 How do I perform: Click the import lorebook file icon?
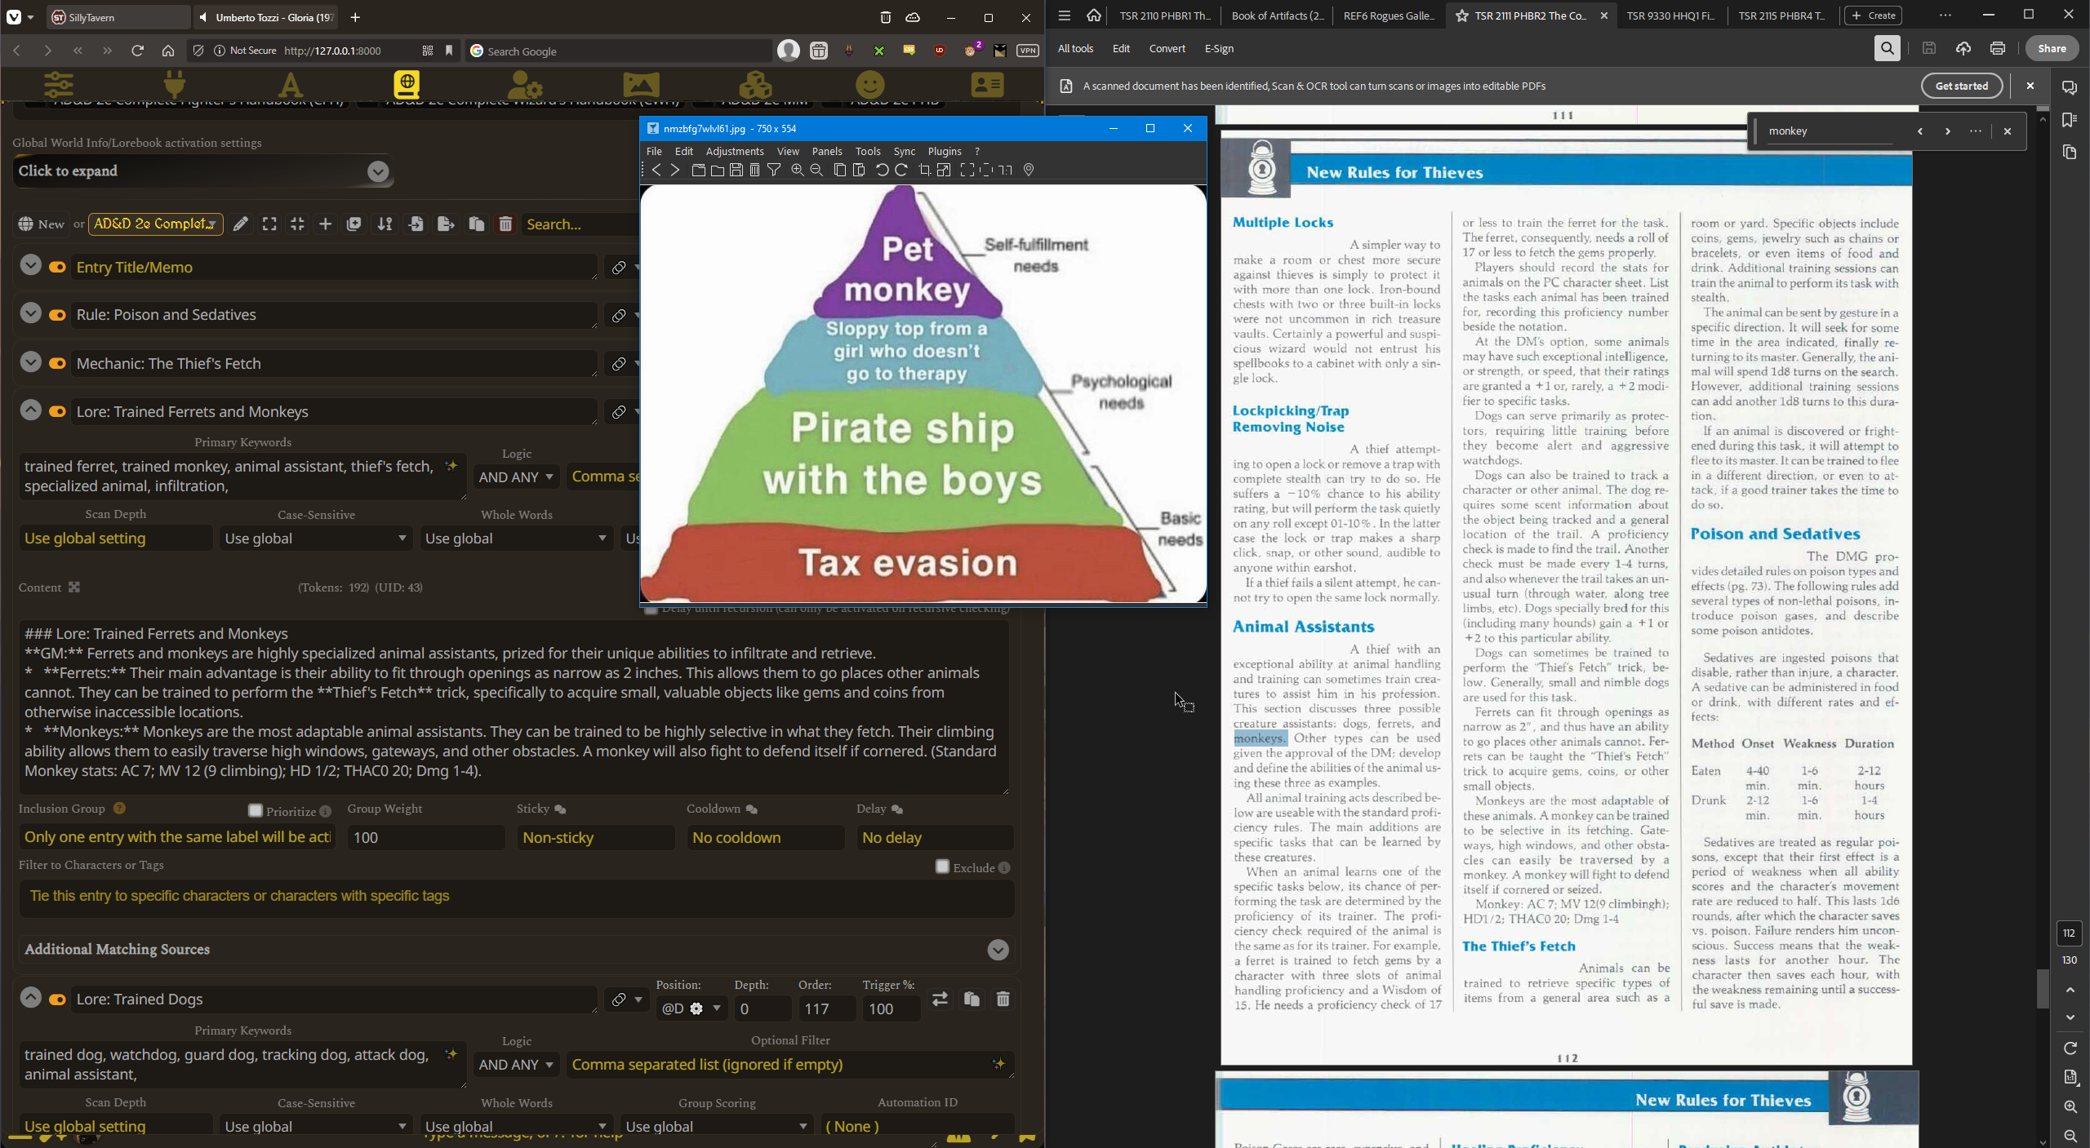tap(416, 224)
